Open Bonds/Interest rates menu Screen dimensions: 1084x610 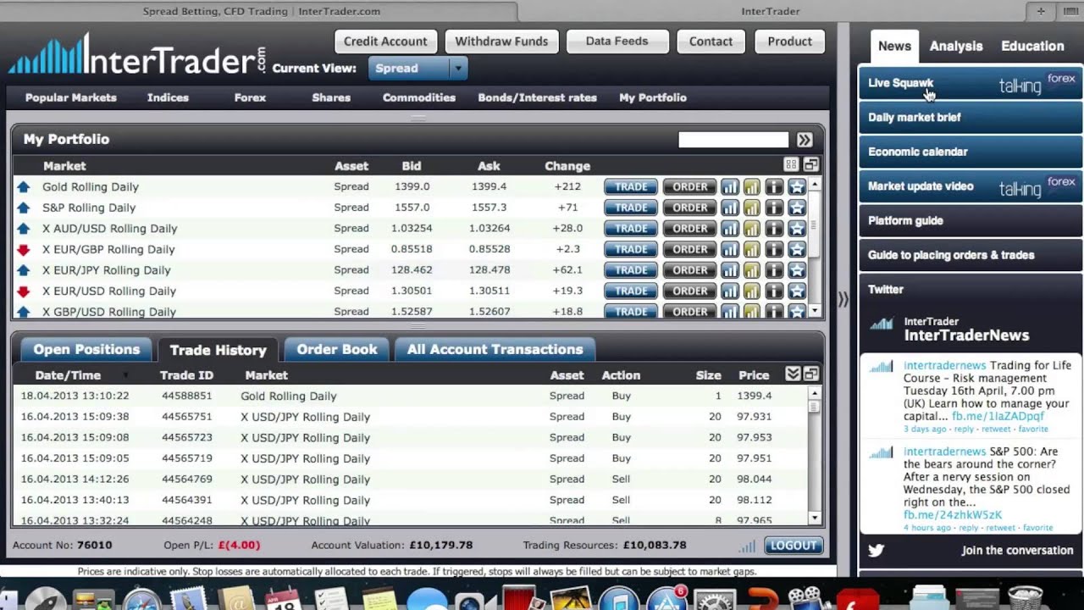(x=537, y=97)
